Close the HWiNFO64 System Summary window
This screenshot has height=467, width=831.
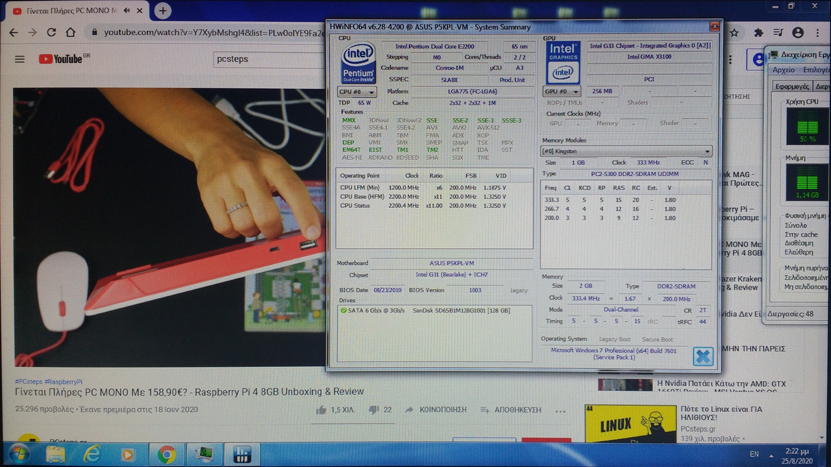[714, 27]
